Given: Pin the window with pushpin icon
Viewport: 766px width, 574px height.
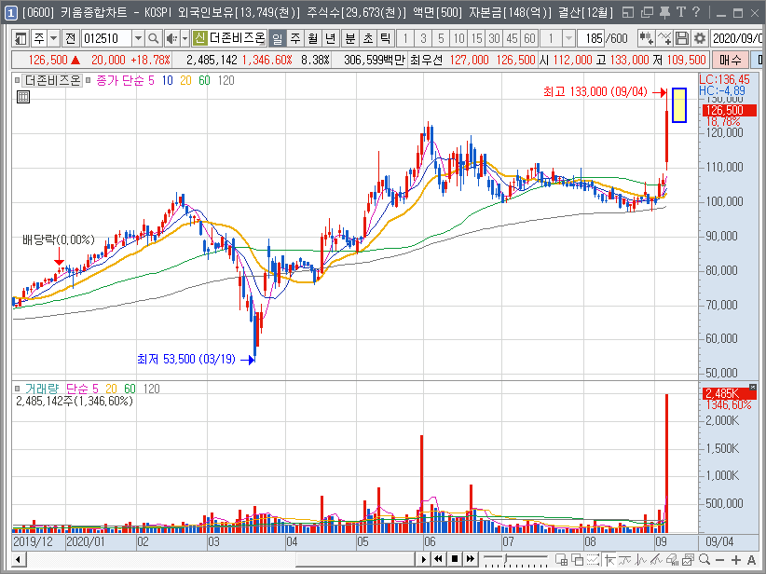Looking at the screenshot, I should click(664, 12).
